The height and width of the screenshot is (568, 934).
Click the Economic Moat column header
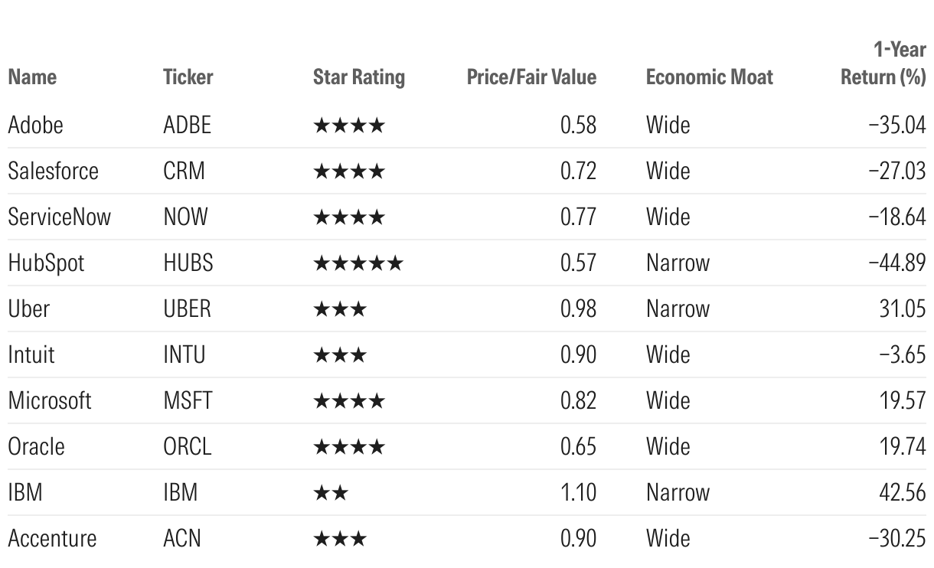pyautogui.click(x=709, y=77)
